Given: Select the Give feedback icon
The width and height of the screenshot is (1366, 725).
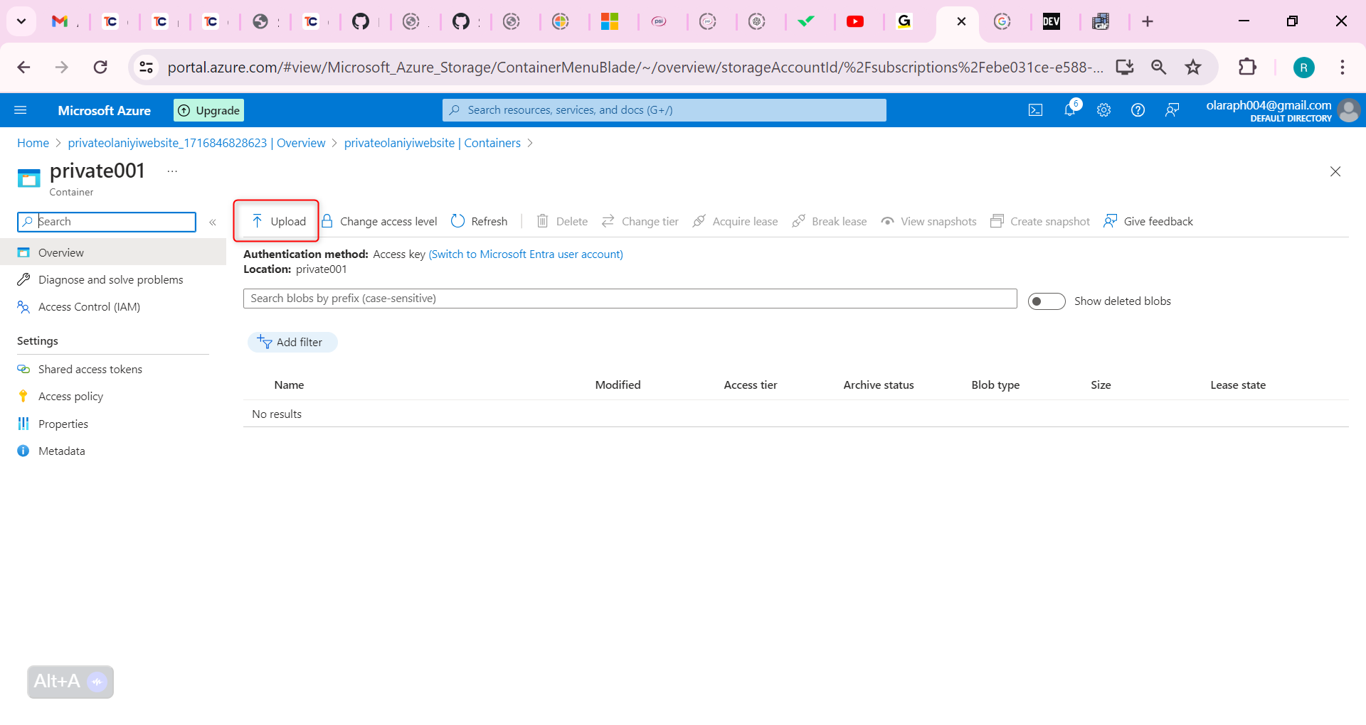Looking at the screenshot, I should click(x=1111, y=221).
